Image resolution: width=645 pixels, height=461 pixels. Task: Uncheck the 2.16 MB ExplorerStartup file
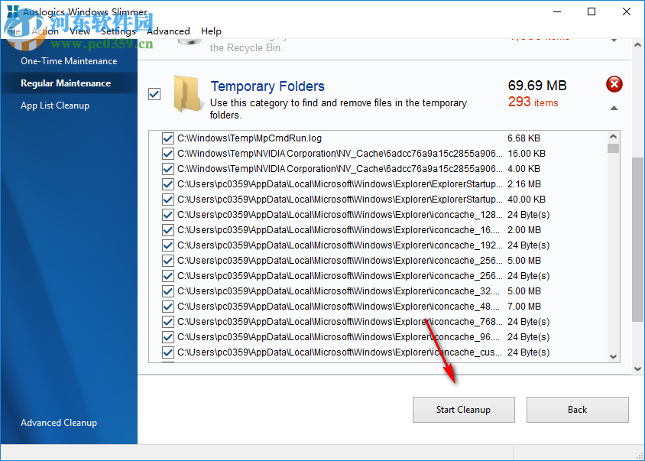(168, 184)
